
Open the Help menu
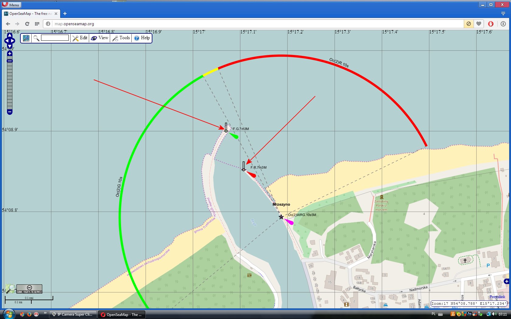pyautogui.click(x=142, y=38)
